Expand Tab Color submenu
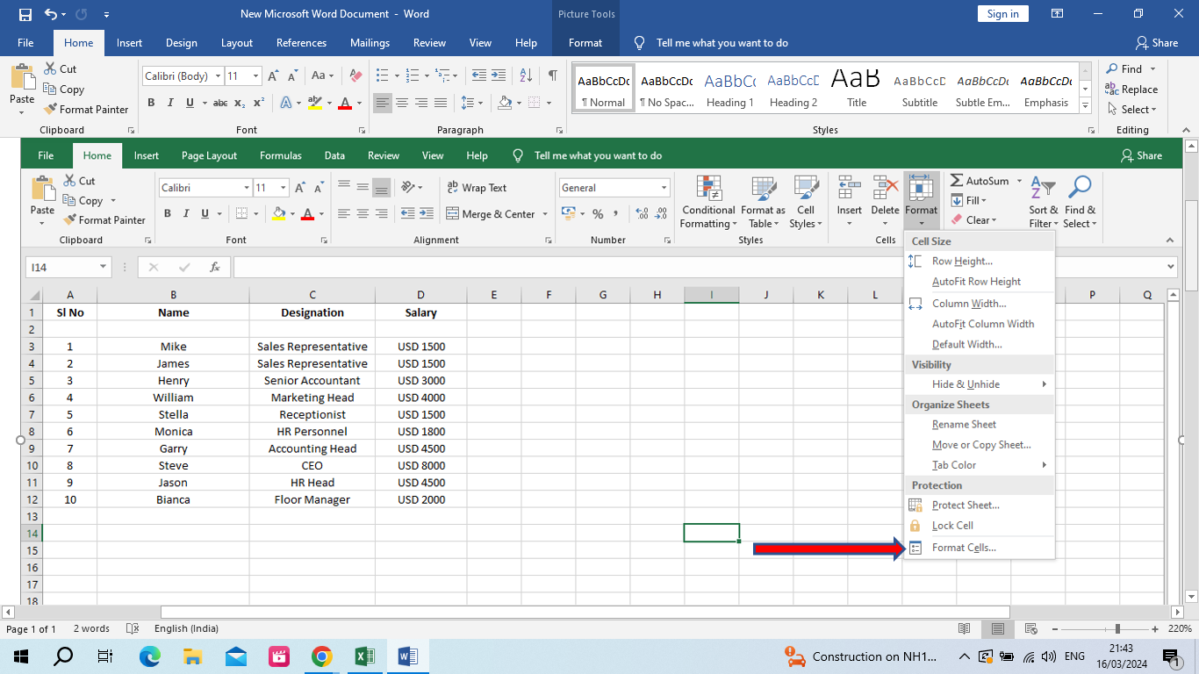Viewport: 1199px width, 674px height. coord(980,465)
